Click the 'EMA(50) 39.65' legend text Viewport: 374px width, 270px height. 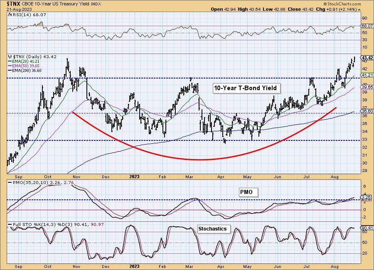[26, 66]
